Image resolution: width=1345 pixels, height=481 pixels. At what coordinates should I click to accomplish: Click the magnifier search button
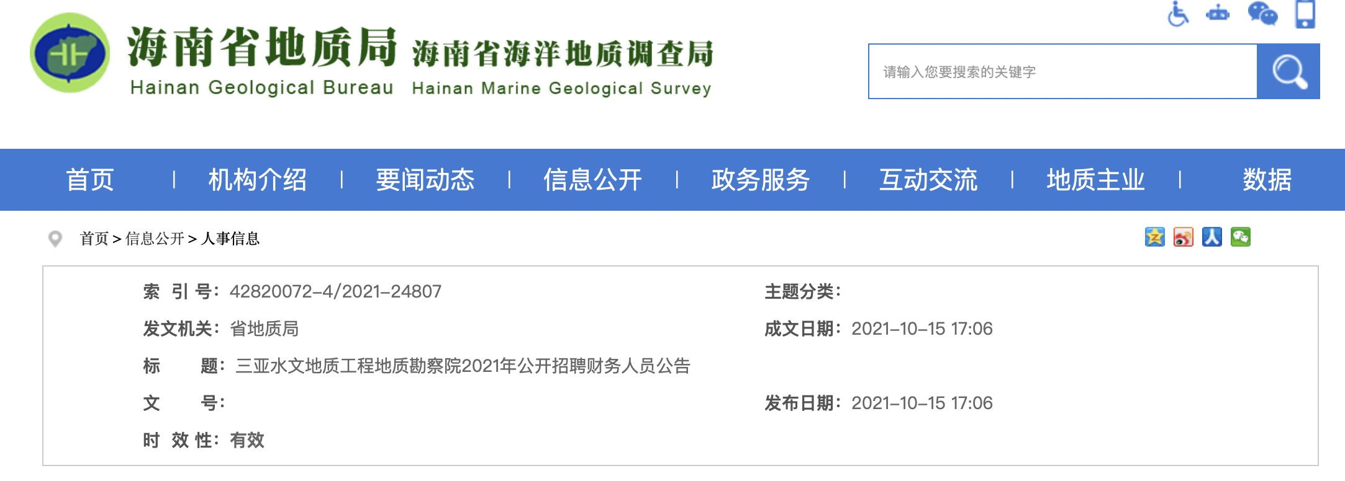point(1288,71)
